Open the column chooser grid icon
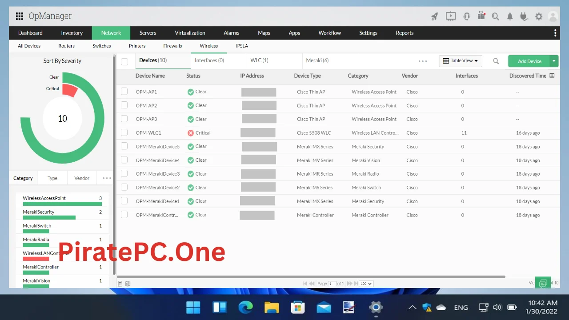569x320 pixels. click(552, 76)
